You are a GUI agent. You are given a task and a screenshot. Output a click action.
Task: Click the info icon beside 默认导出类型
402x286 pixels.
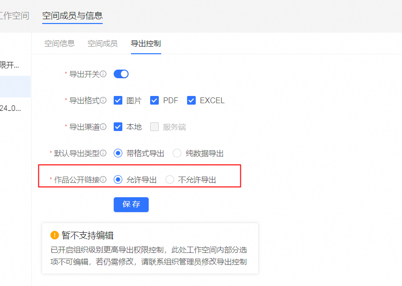pos(103,154)
